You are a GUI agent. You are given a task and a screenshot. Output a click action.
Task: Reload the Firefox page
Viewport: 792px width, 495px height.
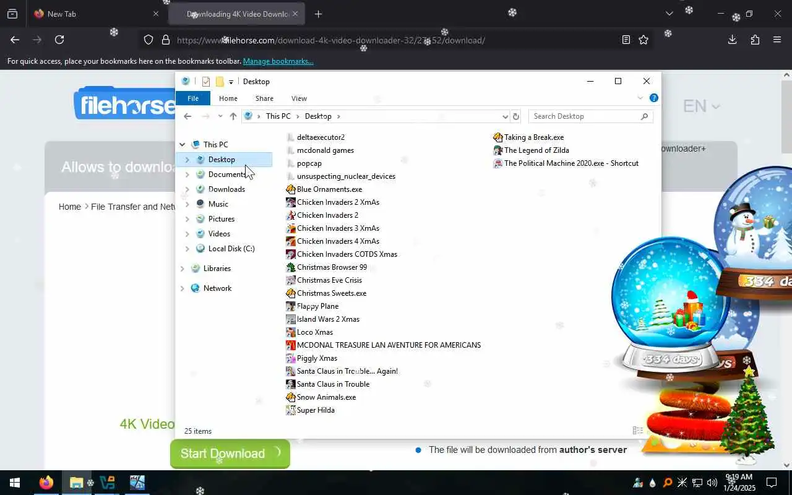(59, 40)
